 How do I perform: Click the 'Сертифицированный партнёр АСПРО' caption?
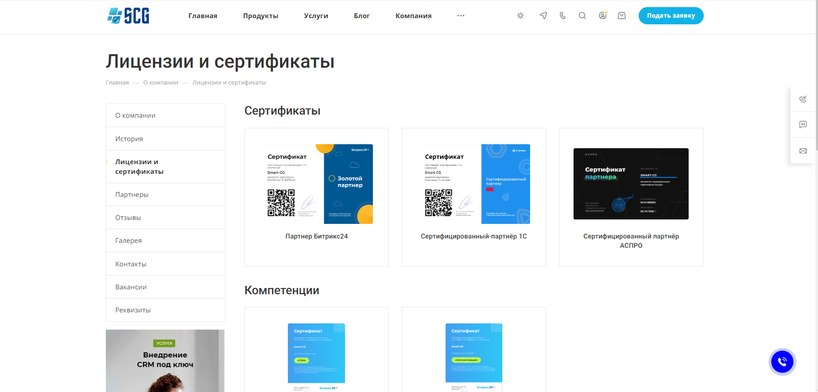point(631,241)
